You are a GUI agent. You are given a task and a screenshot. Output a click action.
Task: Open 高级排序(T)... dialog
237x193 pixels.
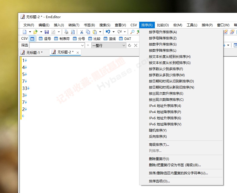[181, 145]
